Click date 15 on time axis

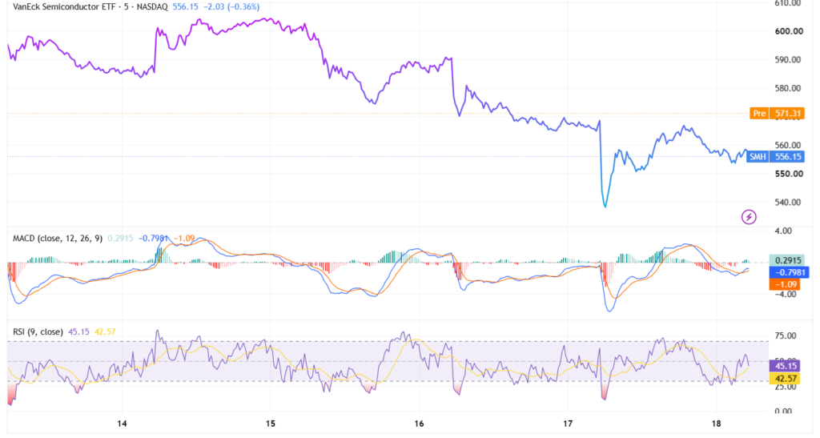click(x=271, y=424)
